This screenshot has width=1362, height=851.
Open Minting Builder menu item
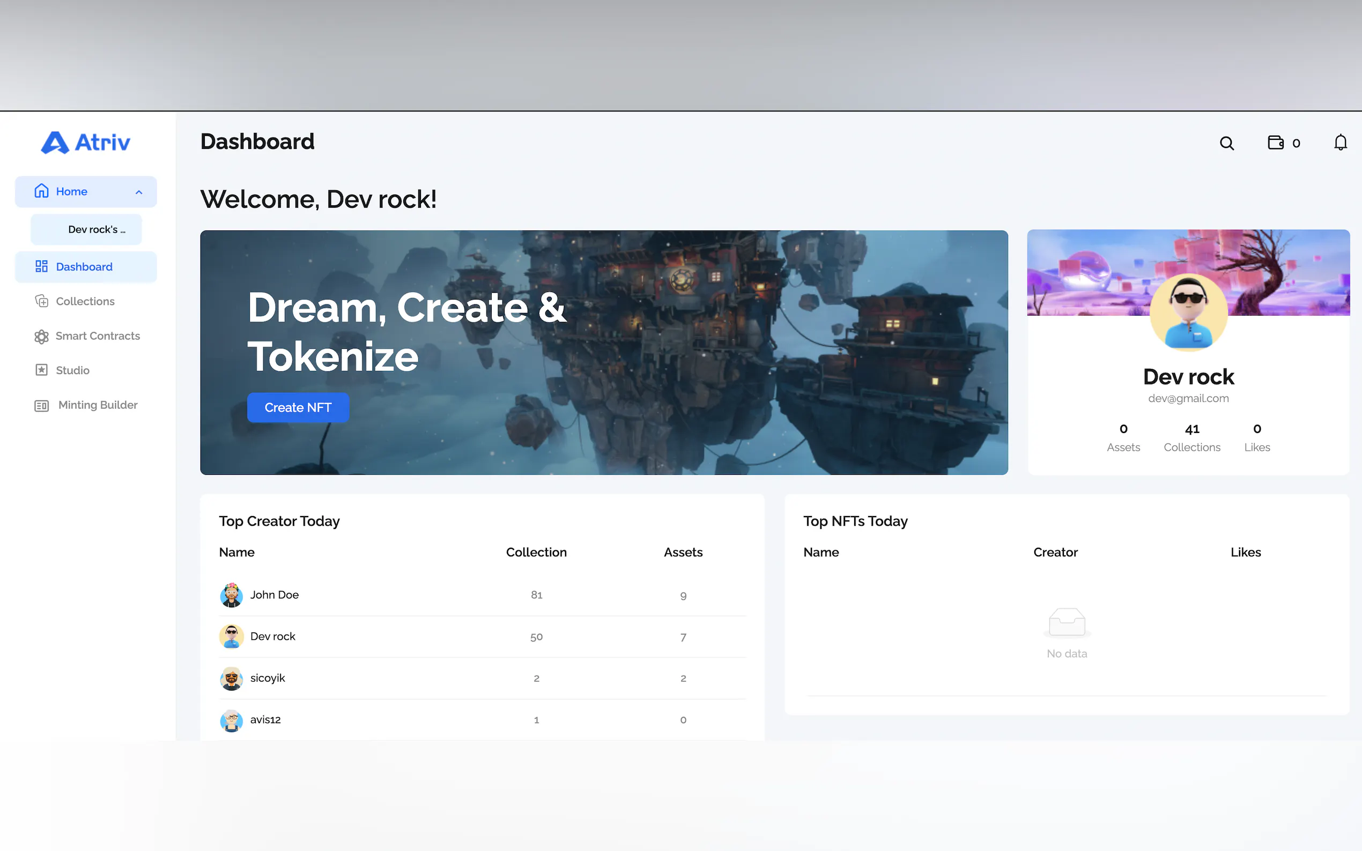[x=98, y=405]
